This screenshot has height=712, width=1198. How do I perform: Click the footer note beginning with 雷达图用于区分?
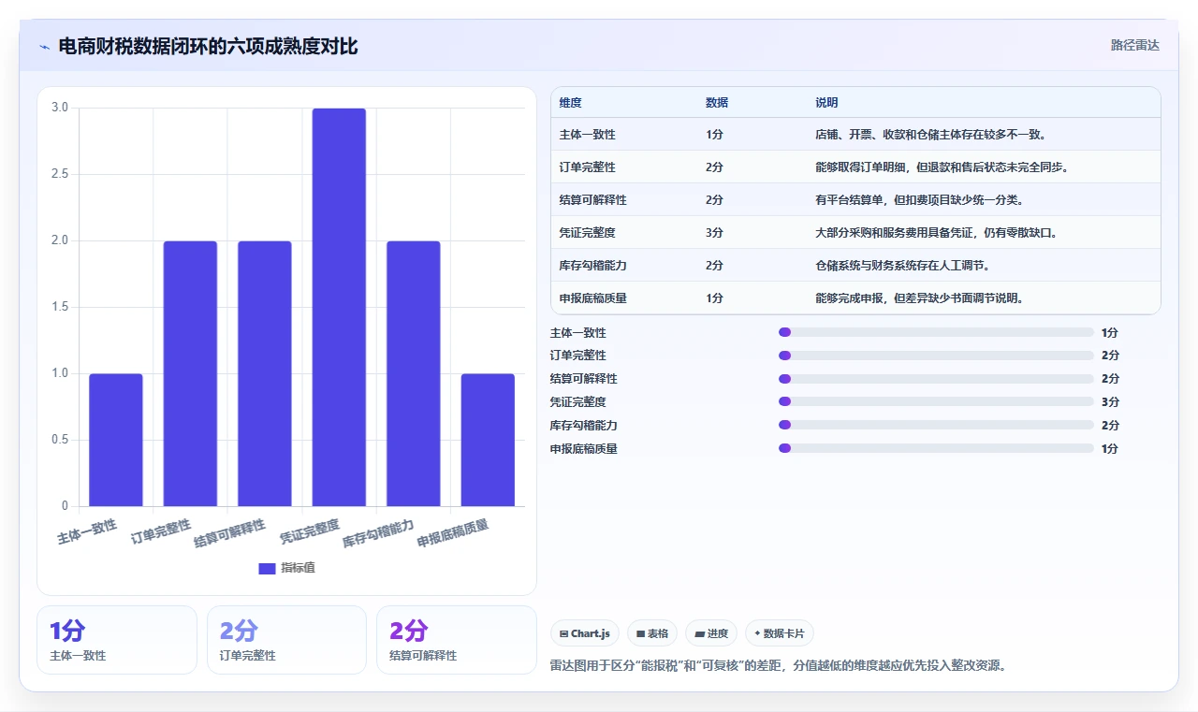click(x=779, y=666)
